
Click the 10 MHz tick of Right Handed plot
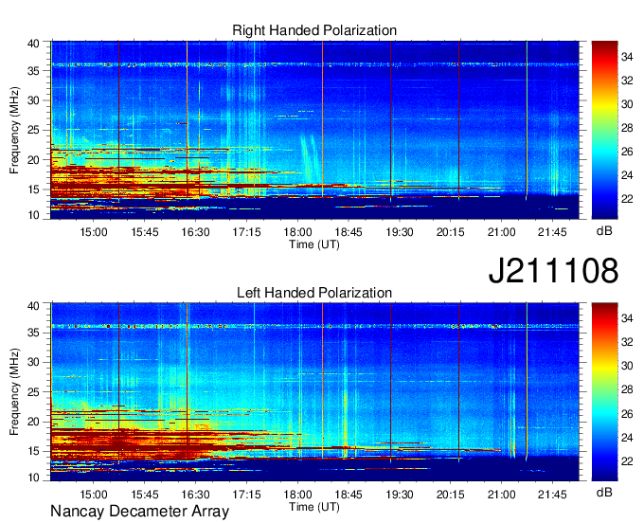point(33,215)
